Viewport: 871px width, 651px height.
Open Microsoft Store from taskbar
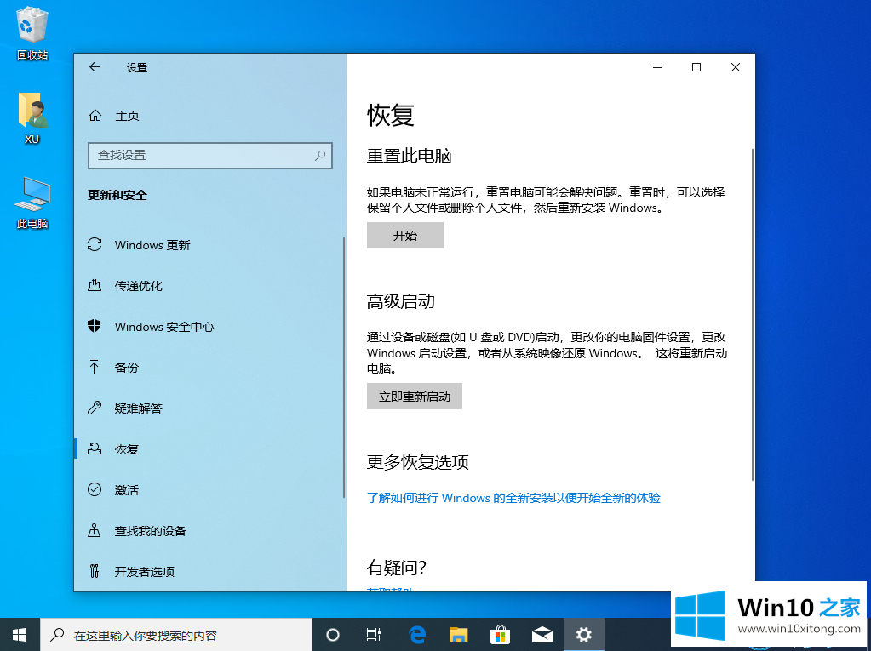pos(500,634)
